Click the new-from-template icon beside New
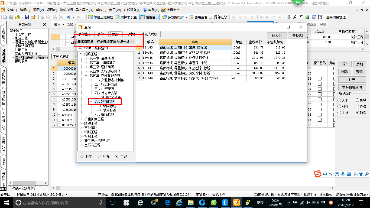Viewport: 370px width, 208px height. [11, 17]
